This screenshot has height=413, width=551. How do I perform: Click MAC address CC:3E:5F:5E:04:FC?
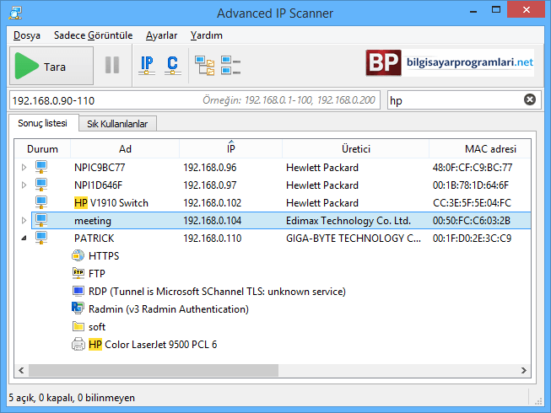coord(472,203)
